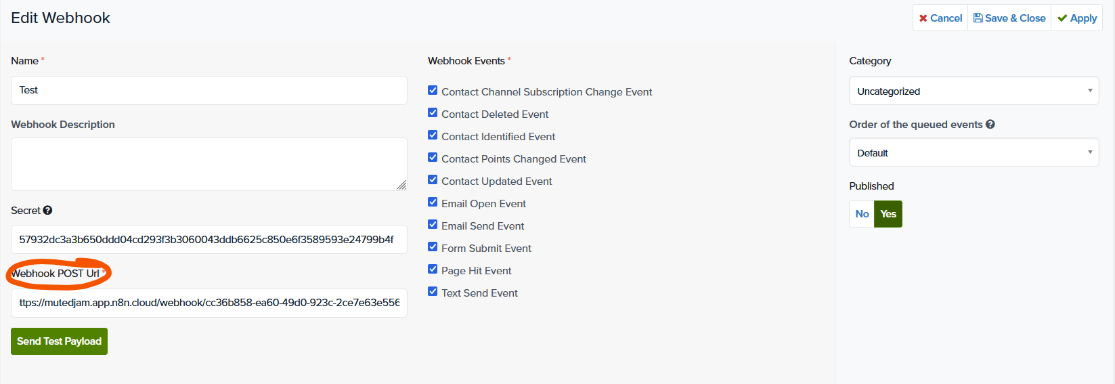The image size is (1115, 384).
Task: Disable Page Hit Event checkbox
Action: tap(433, 270)
